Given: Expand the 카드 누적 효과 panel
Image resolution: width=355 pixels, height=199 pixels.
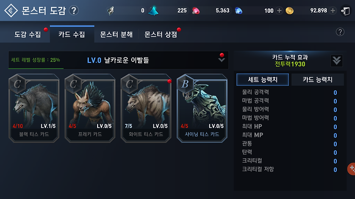Looking at the screenshot, I should pos(336,61).
